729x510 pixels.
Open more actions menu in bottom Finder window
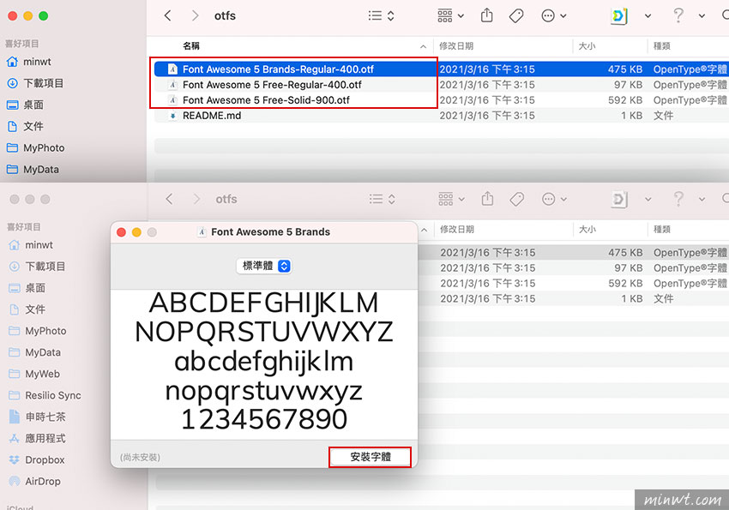[554, 199]
